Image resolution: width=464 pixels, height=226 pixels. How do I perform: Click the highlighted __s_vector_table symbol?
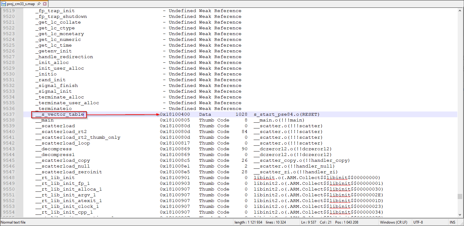click(59, 114)
